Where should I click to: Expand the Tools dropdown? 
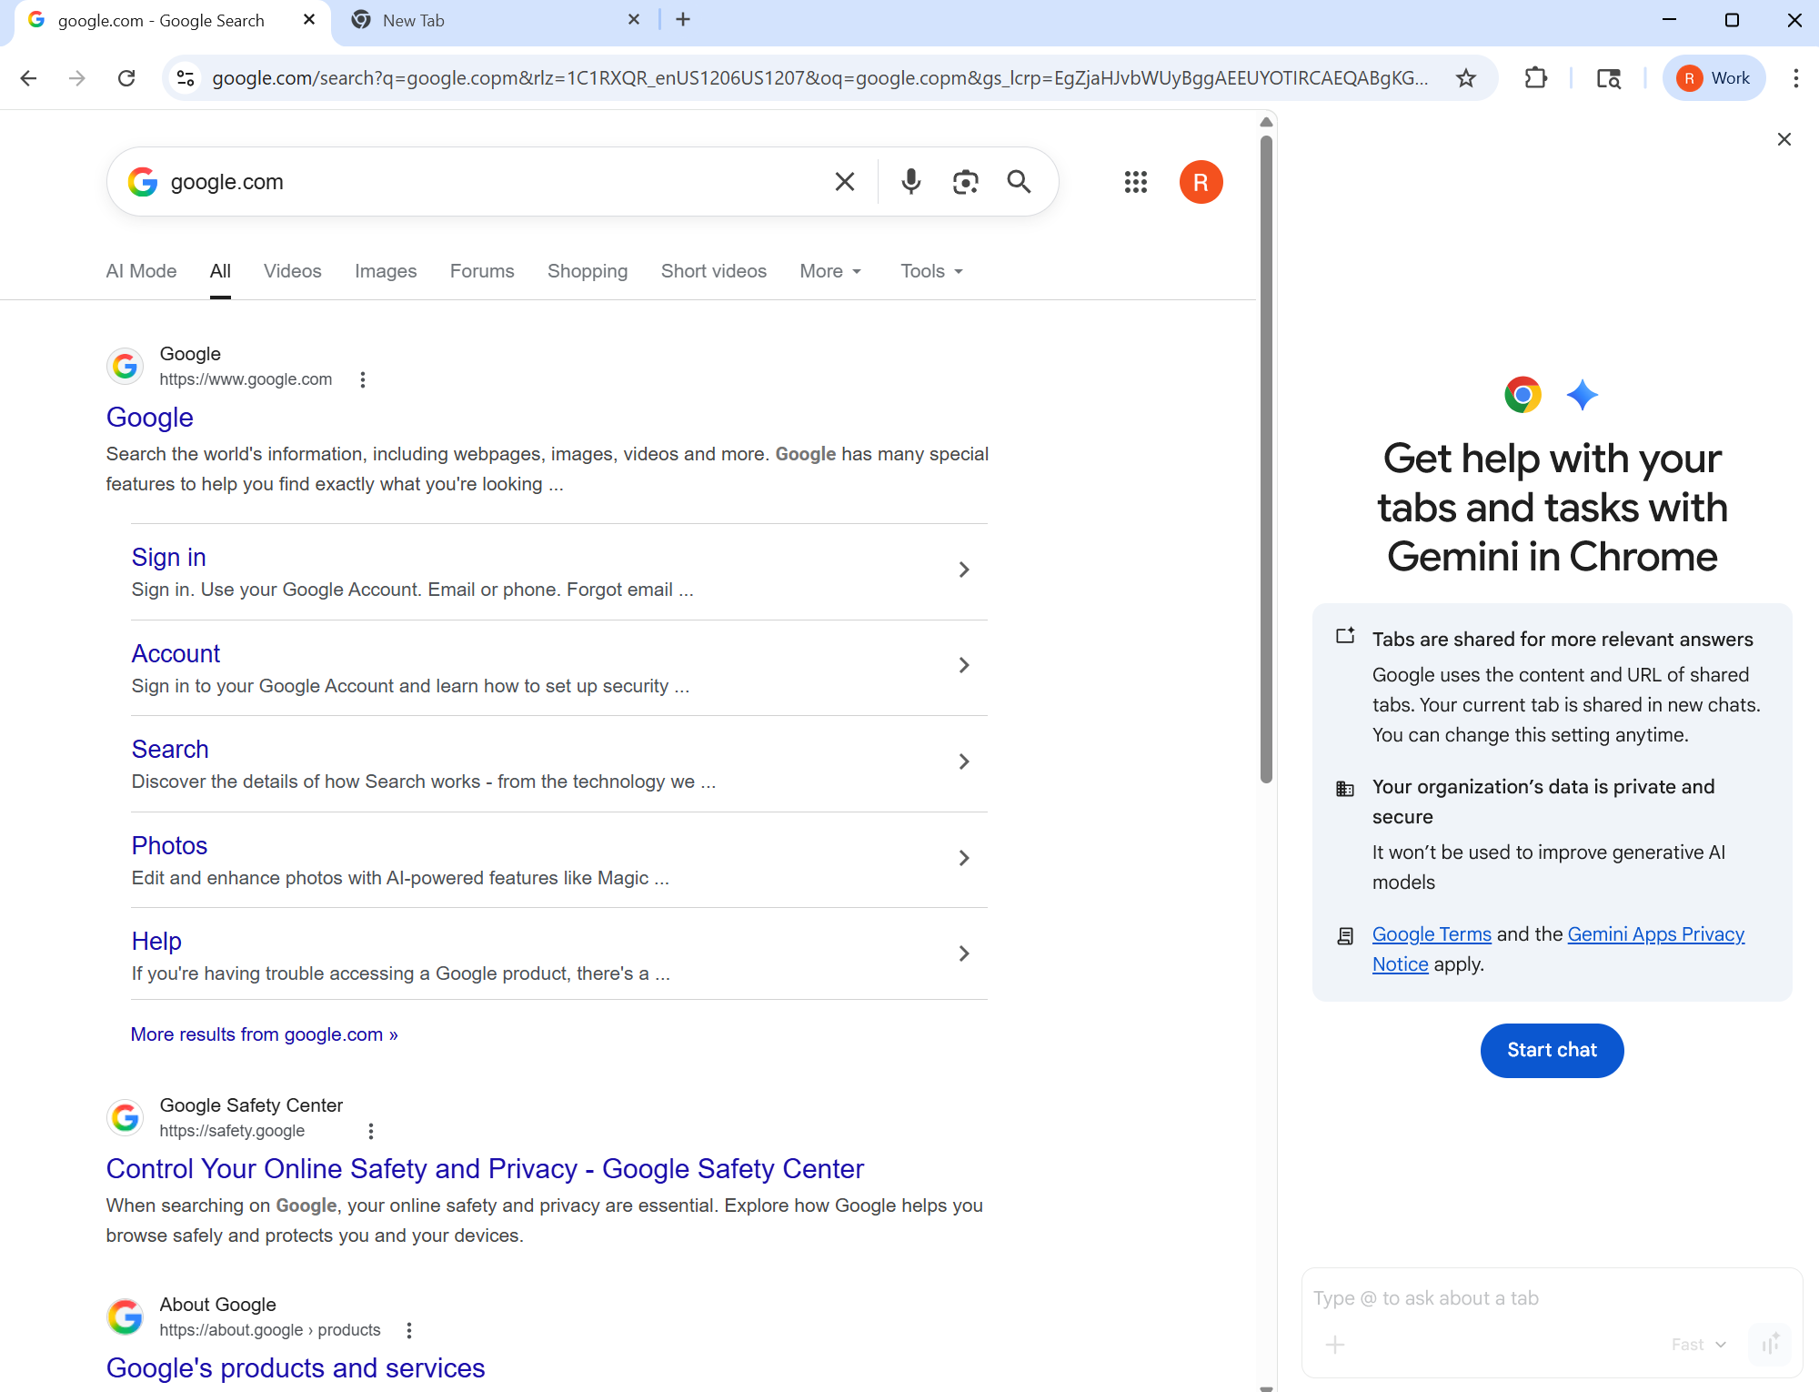pos(931,271)
